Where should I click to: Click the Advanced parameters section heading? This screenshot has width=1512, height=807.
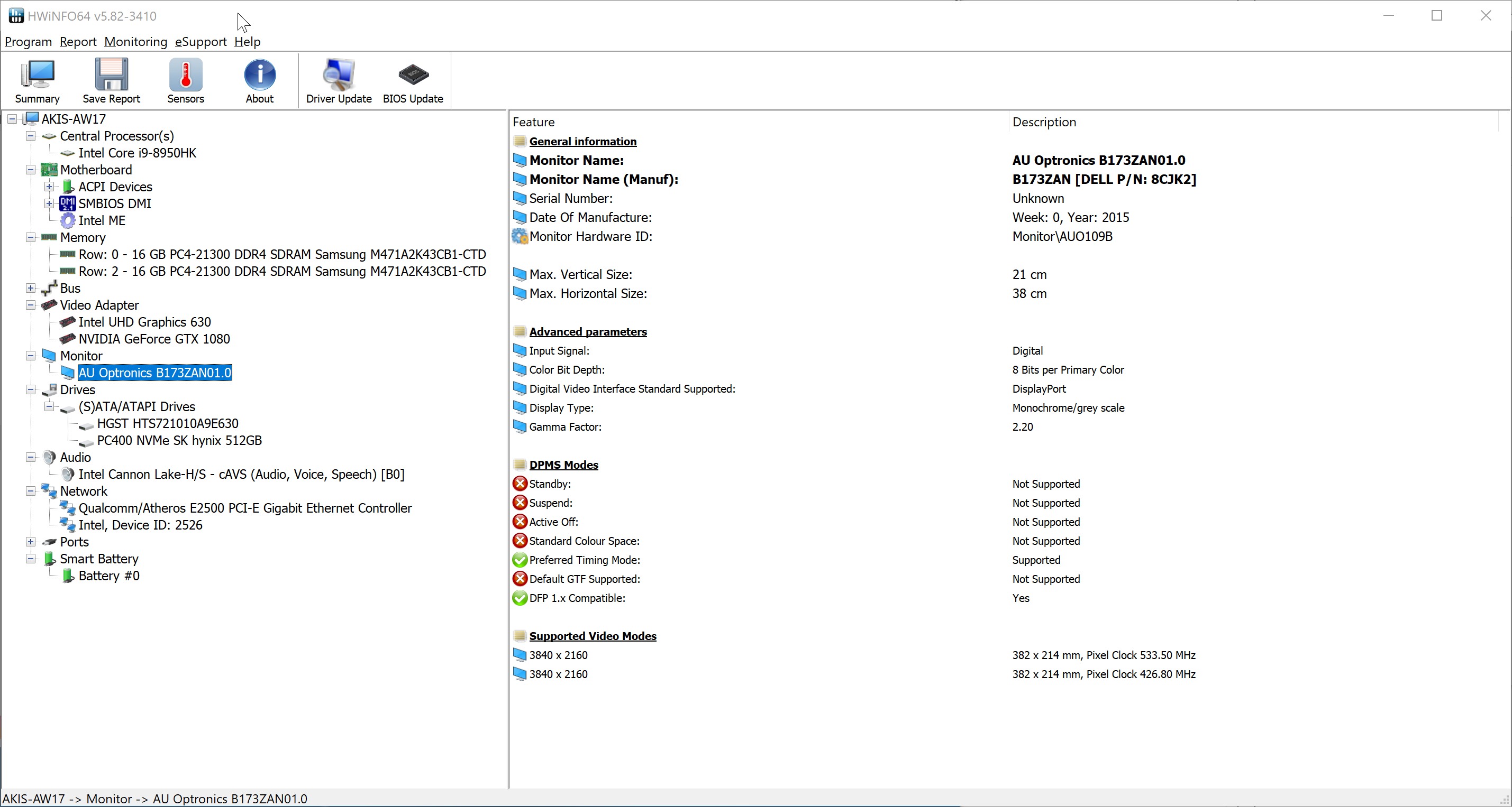click(588, 331)
